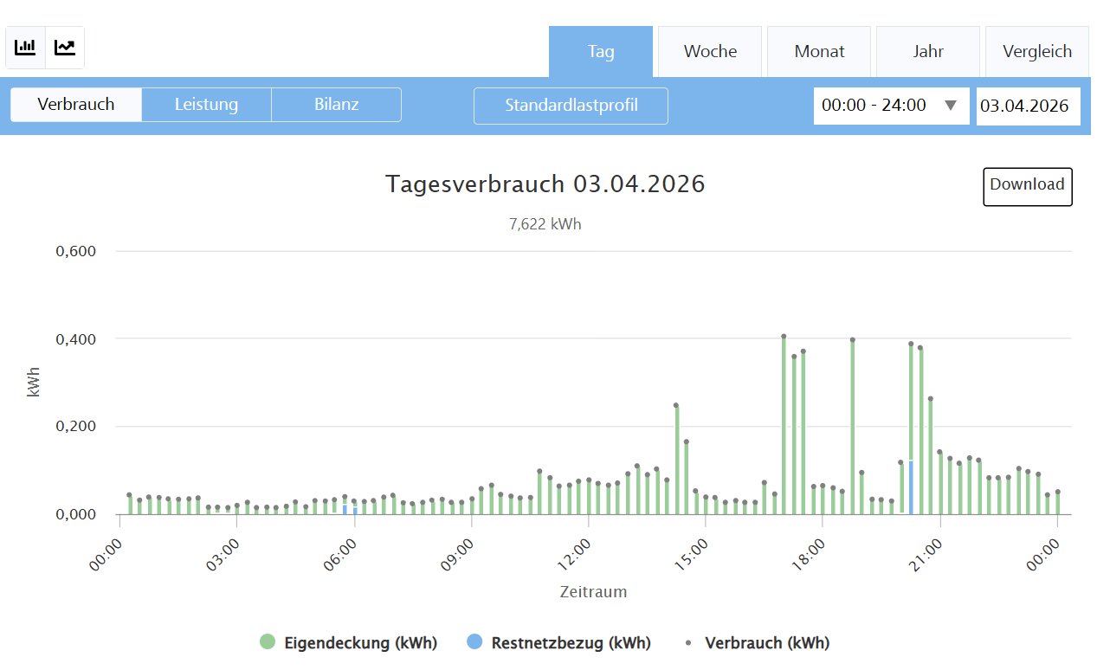Select the Verbrauch view button
The width and height of the screenshot is (1097, 670).
76,105
